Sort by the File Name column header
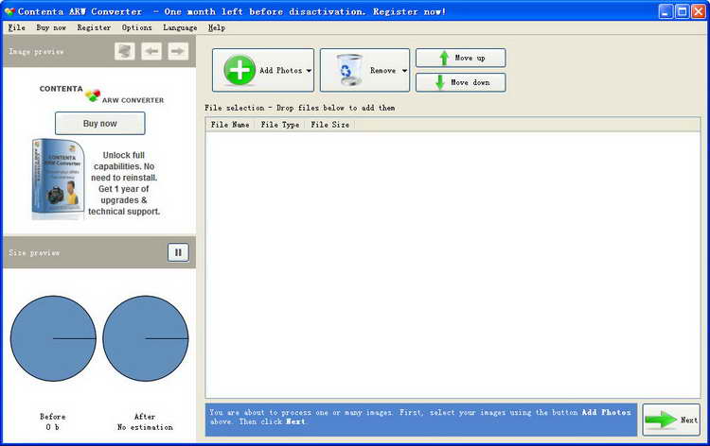Viewport: 710px width, 446px height. pyautogui.click(x=230, y=125)
